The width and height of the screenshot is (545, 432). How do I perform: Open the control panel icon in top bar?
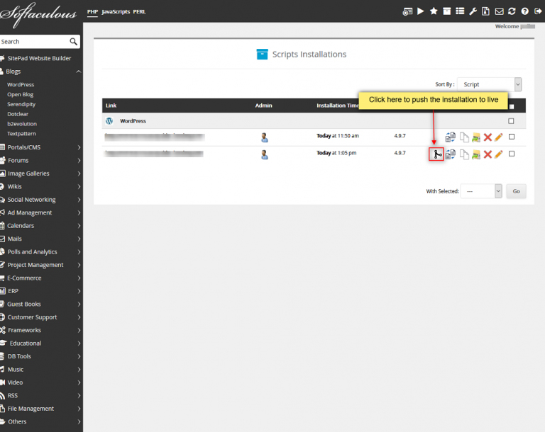click(x=407, y=11)
